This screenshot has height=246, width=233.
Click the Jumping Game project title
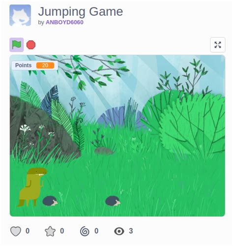(x=81, y=11)
